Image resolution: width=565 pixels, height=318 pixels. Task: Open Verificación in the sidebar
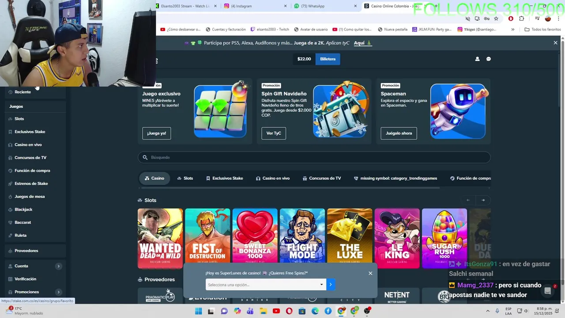pyautogui.click(x=25, y=279)
